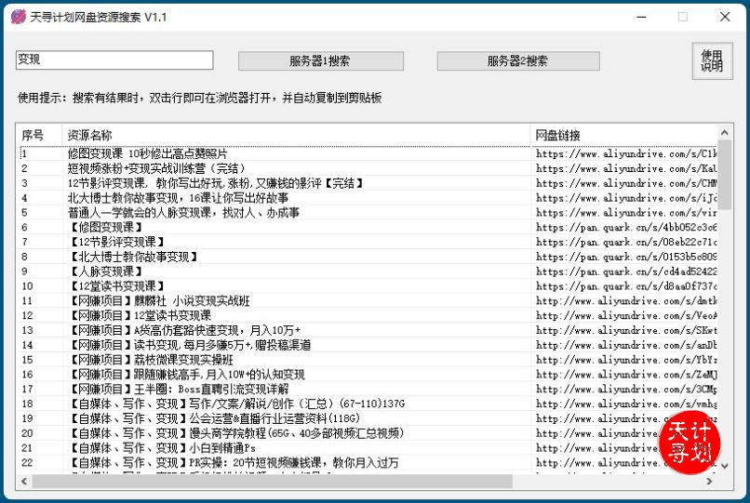
Task: Select row 【12堂读书变现课】
Action: click(x=368, y=286)
